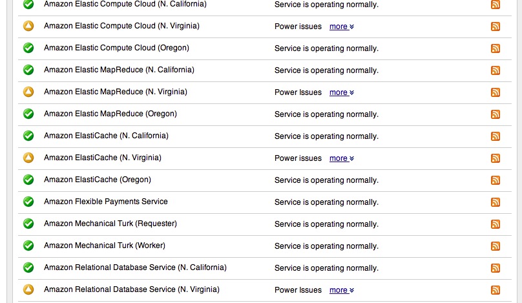522x303 pixels.
Task: Open RSS feed for Flexible Payments Service
Action: 496,202
